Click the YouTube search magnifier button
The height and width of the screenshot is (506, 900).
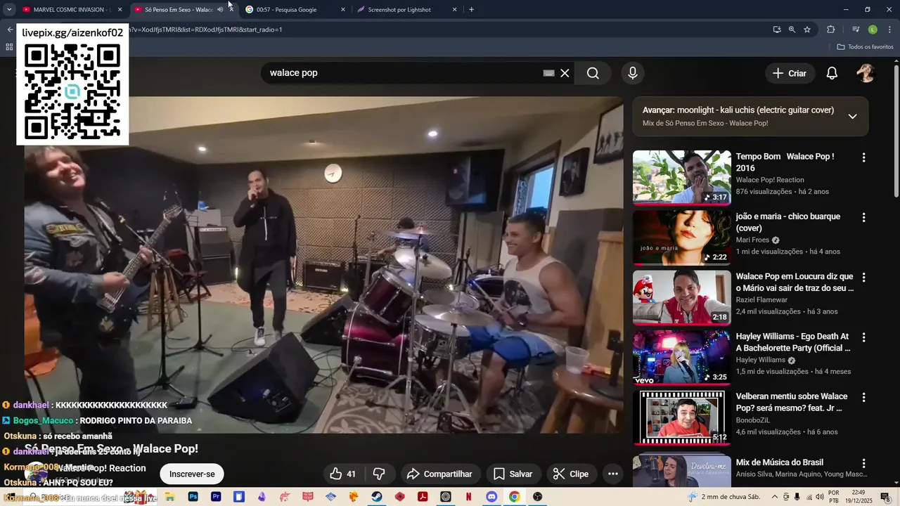pos(593,73)
